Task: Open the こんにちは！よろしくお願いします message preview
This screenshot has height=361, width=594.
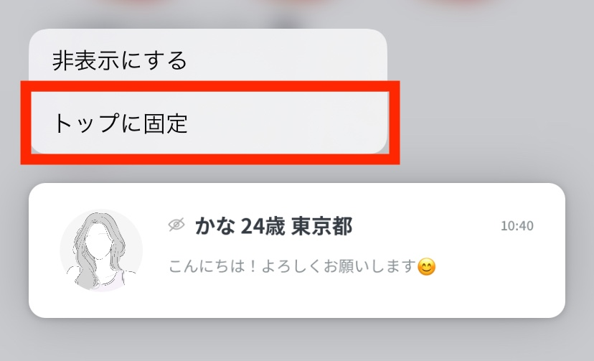Action: (302, 266)
